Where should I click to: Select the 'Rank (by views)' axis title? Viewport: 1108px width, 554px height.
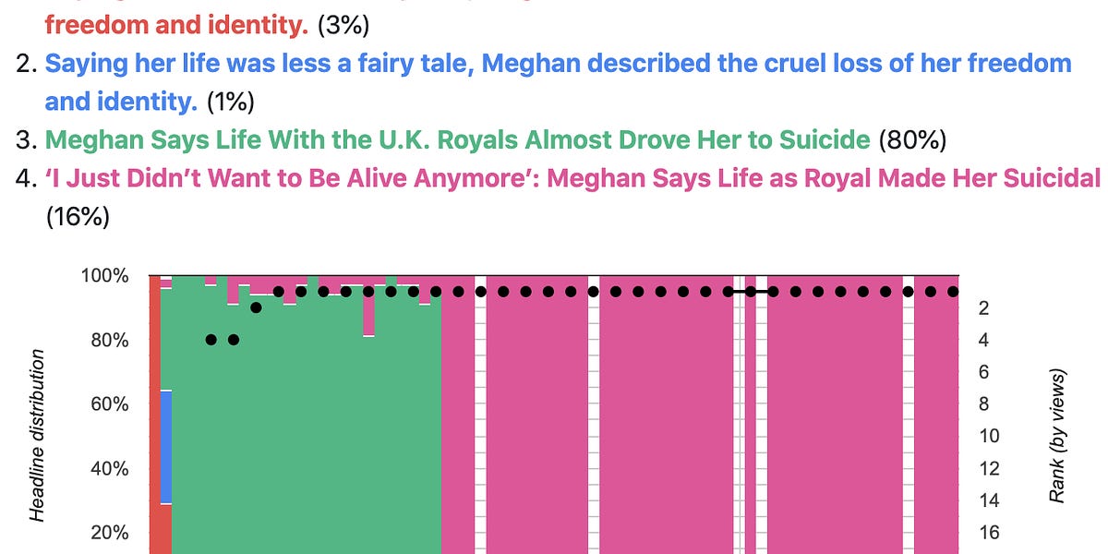tap(1057, 436)
